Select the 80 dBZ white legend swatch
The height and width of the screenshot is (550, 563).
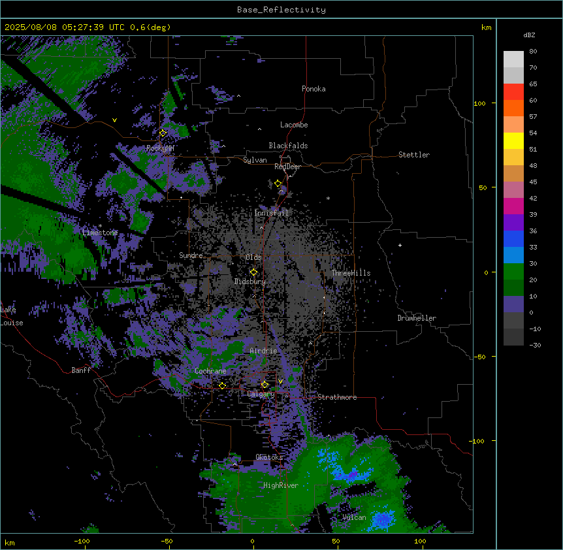pyautogui.click(x=513, y=59)
